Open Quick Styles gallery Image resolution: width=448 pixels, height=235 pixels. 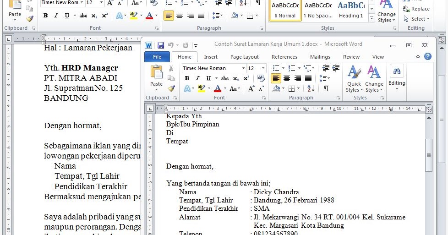pyautogui.click(x=354, y=78)
